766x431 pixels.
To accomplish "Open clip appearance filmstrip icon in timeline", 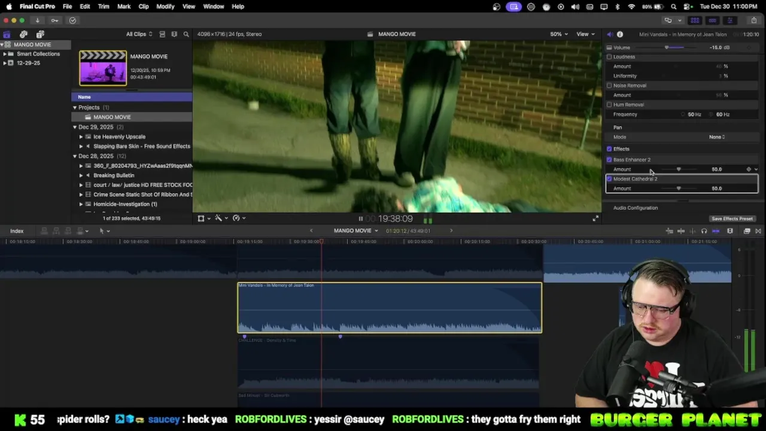I will (x=730, y=231).
